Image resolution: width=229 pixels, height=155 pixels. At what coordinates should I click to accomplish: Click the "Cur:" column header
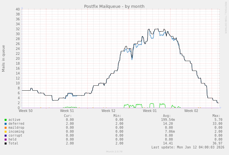click(x=68, y=116)
